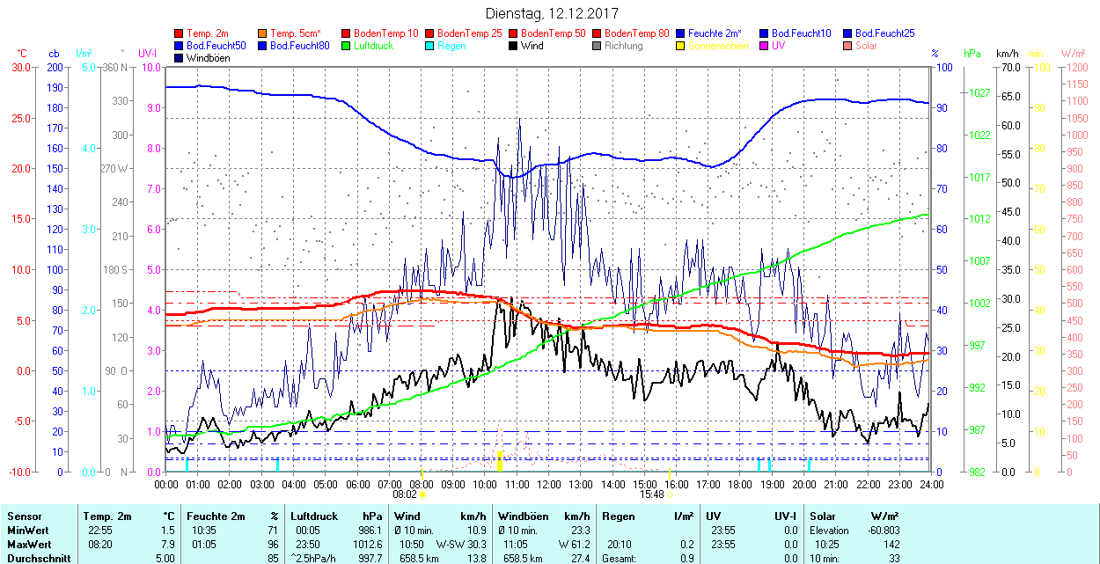
Task: Click the 12:00 tick on time axis
Action: pyautogui.click(x=549, y=484)
